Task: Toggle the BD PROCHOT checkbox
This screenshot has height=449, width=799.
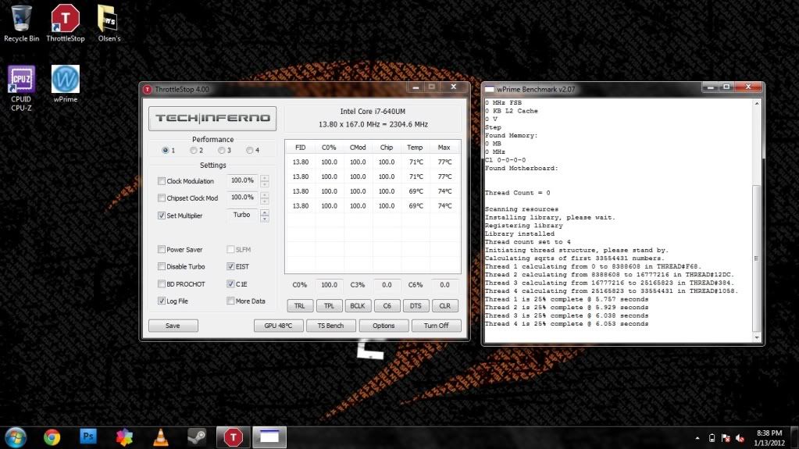Action: click(162, 284)
